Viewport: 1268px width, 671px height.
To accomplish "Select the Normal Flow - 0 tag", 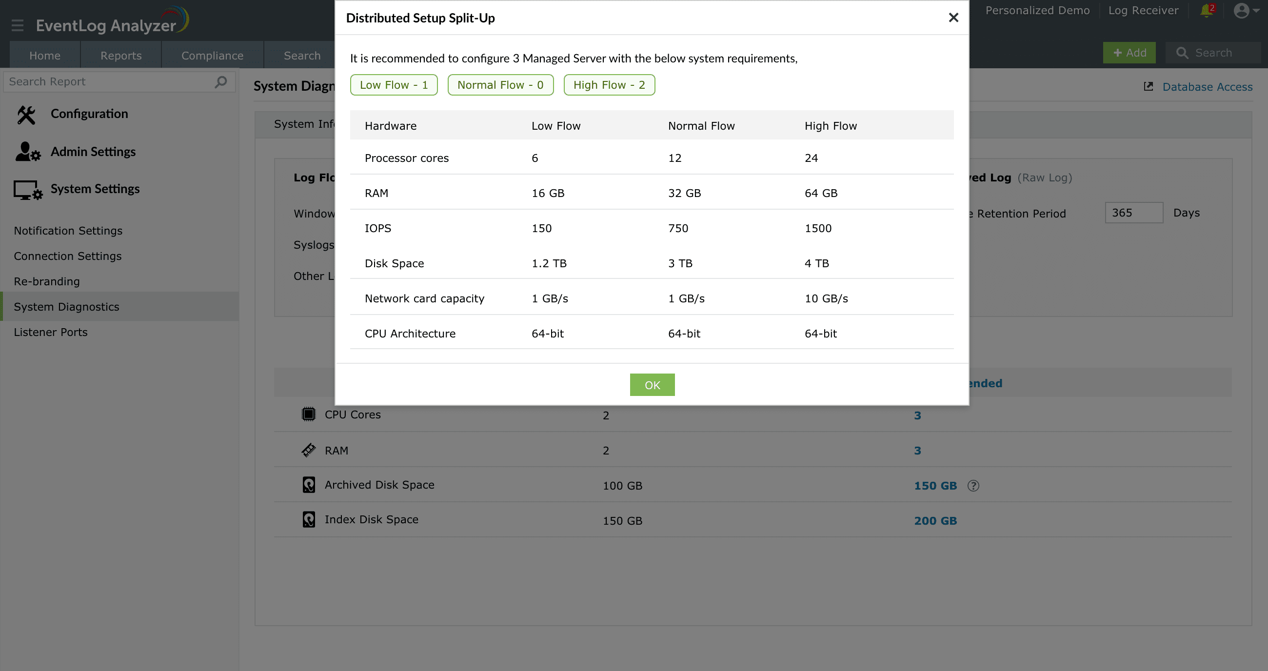I will [500, 85].
